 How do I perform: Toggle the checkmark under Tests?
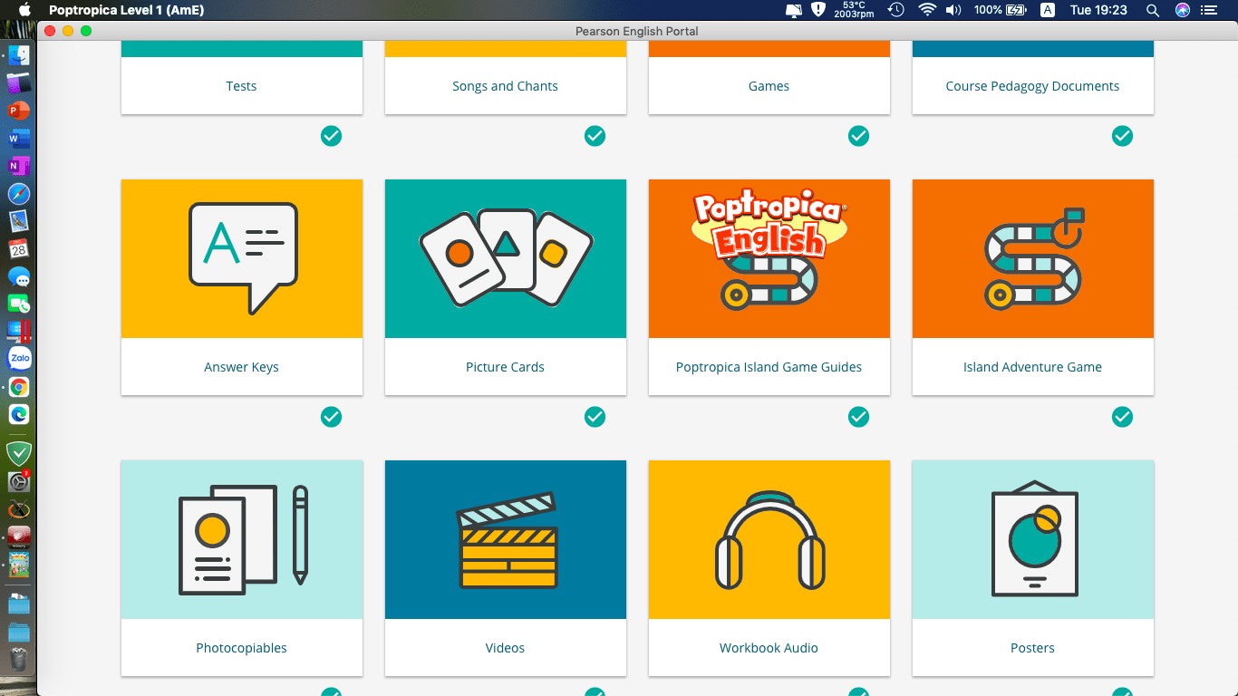click(331, 136)
